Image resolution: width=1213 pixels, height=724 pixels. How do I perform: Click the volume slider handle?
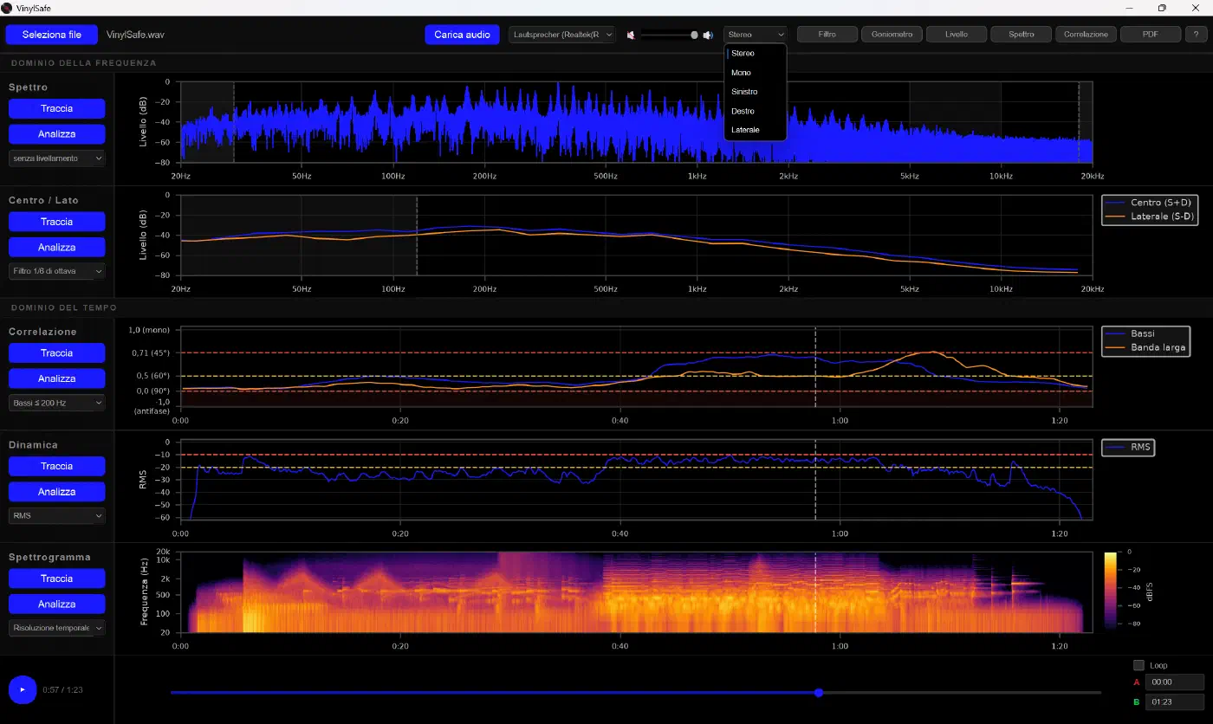point(694,35)
